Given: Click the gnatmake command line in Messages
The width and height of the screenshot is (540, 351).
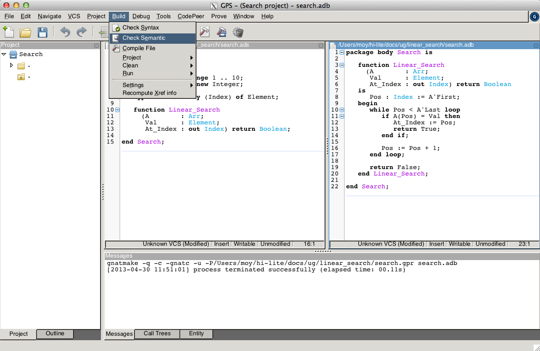Looking at the screenshot, I should [x=282, y=263].
